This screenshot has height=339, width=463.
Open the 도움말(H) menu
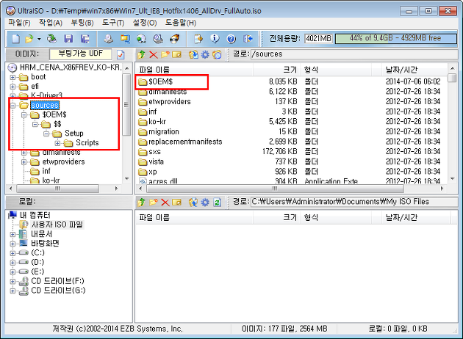click(x=180, y=23)
